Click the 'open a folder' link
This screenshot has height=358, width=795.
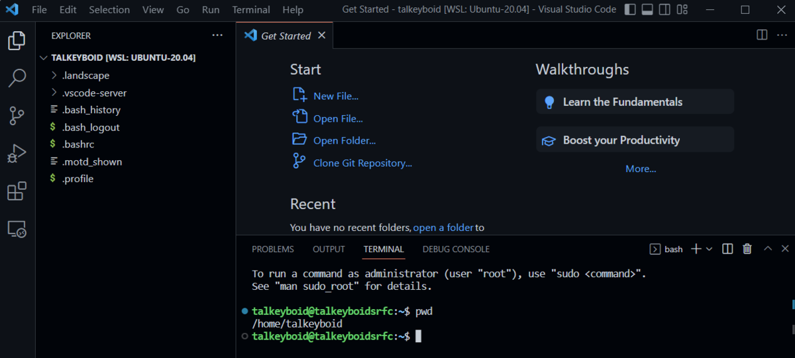click(x=443, y=228)
